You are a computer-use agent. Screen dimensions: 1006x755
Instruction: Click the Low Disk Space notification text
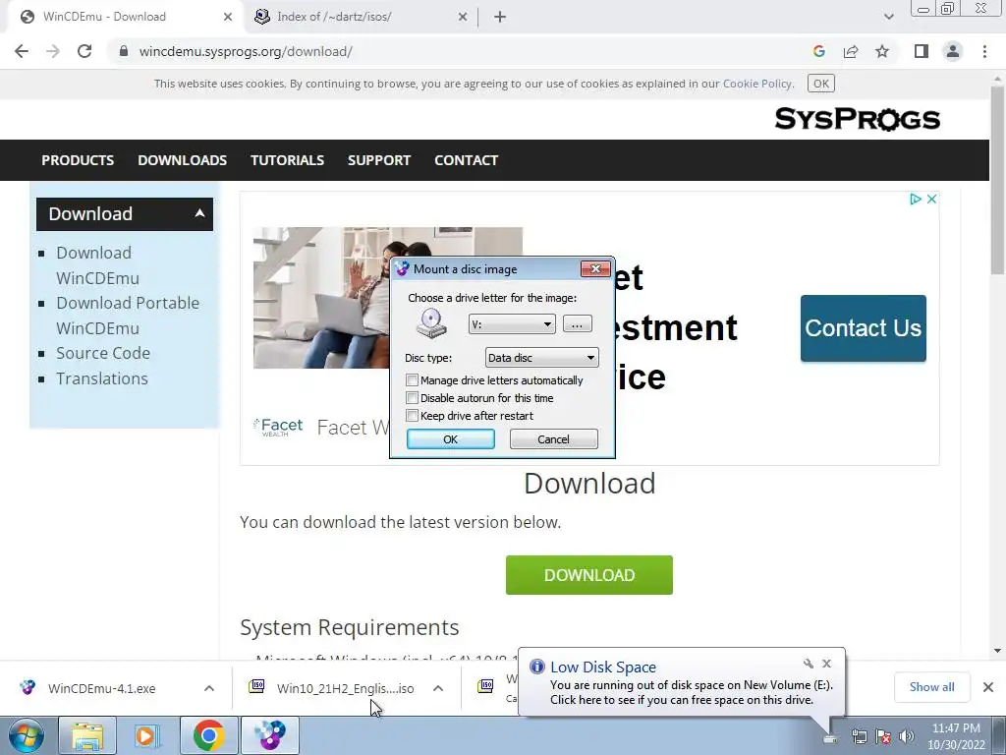(691, 693)
